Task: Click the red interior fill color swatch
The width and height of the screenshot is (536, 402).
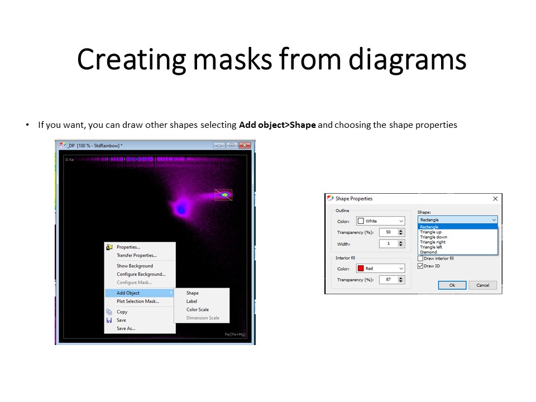Action: 361,269
